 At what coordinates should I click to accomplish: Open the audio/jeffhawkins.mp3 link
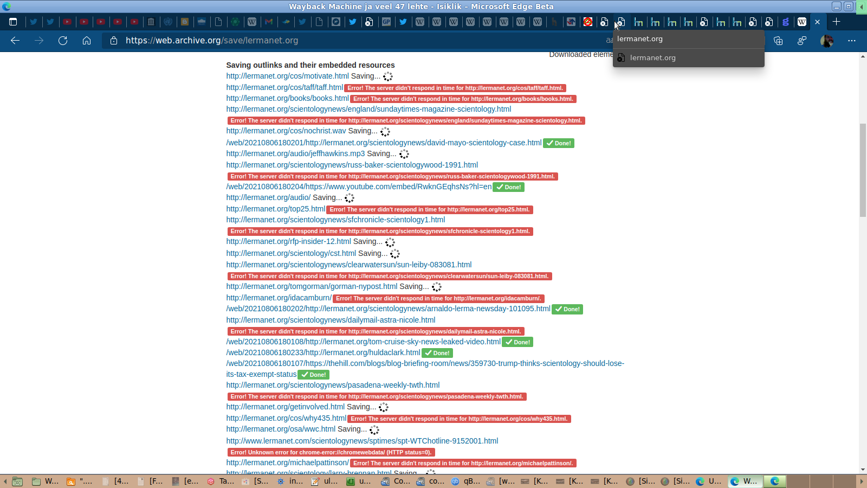[x=296, y=153]
